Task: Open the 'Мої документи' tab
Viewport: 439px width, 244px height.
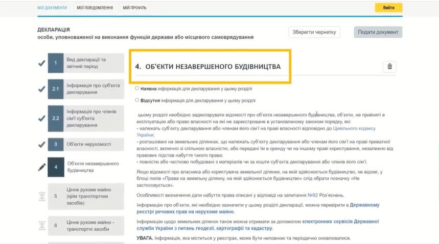Action: click(x=52, y=8)
